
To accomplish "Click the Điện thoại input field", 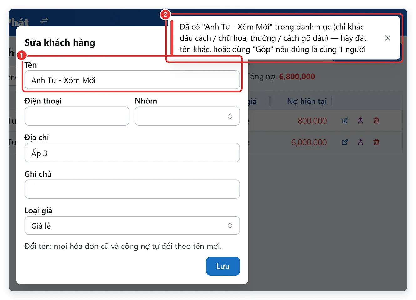I will click(77, 116).
